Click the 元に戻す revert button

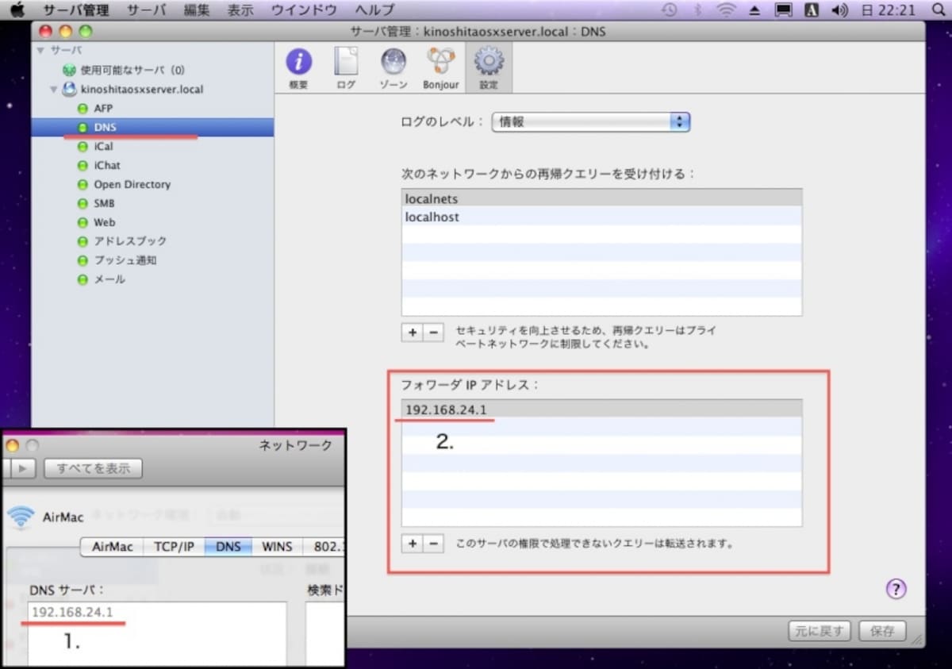pos(820,631)
